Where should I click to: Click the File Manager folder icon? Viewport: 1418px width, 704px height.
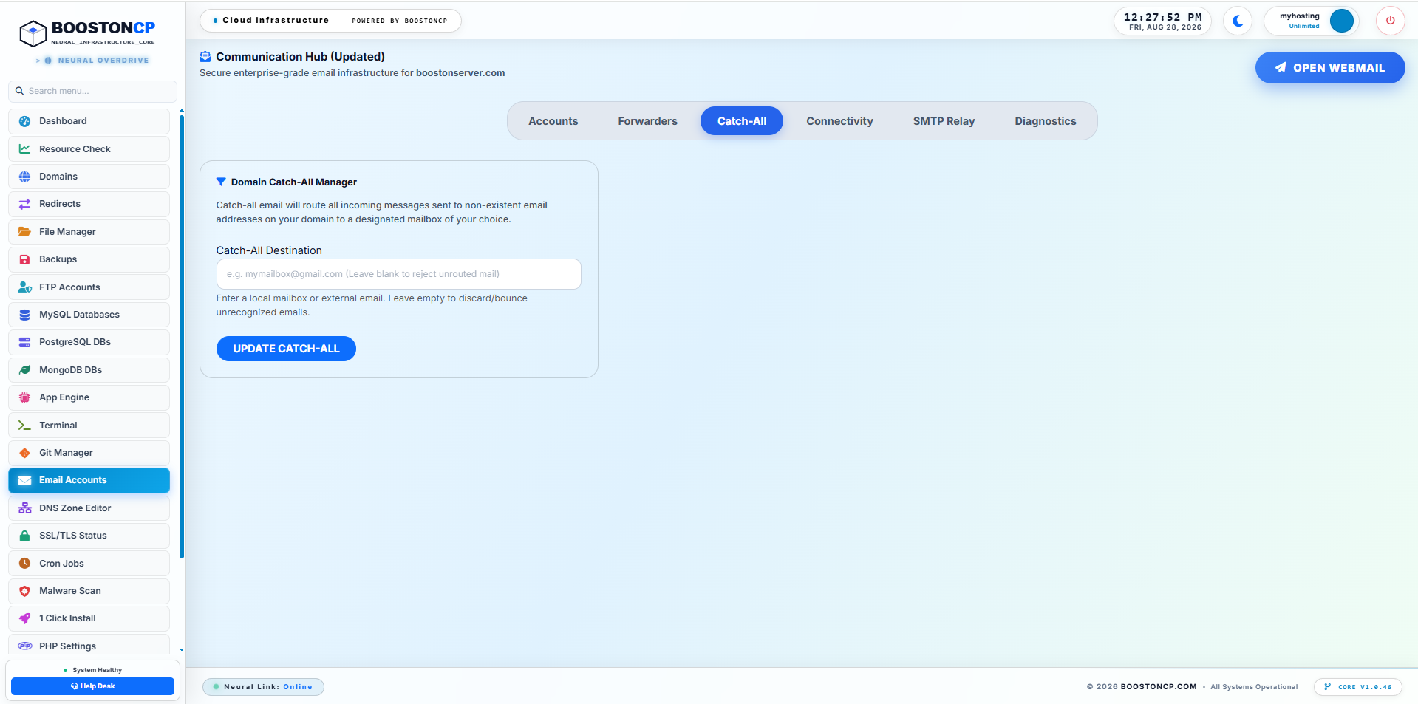pyautogui.click(x=24, y=232)
